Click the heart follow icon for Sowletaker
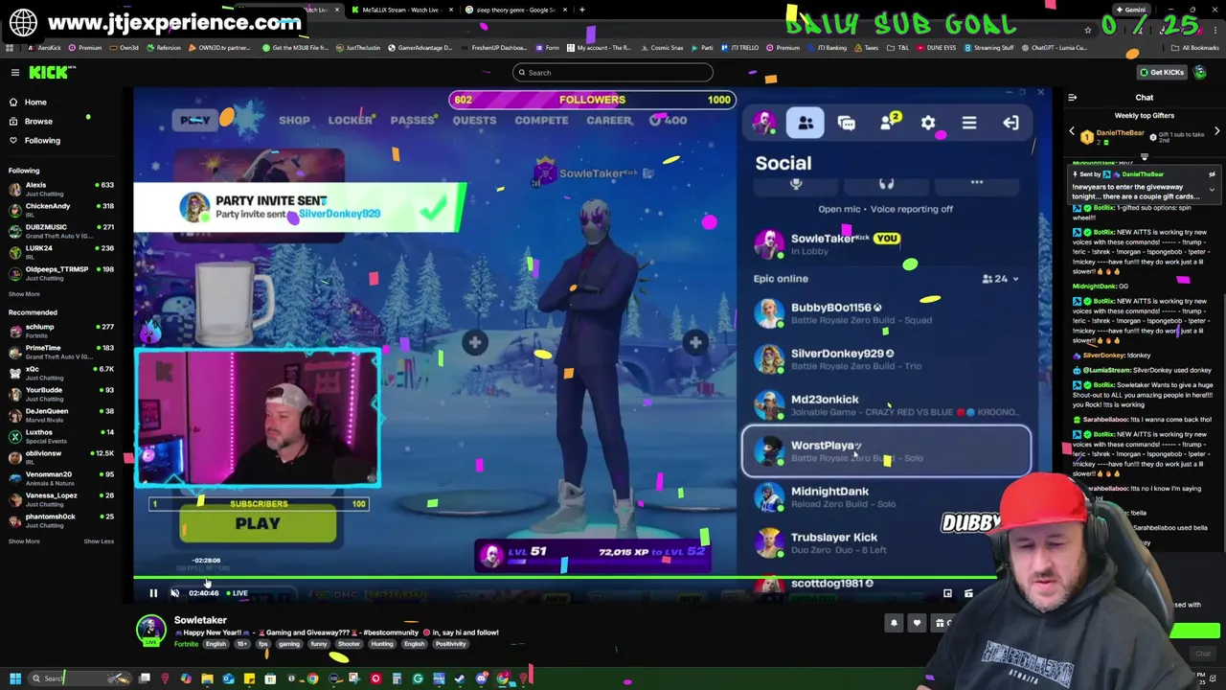1226x690 pixels. [x=917, y=624]
